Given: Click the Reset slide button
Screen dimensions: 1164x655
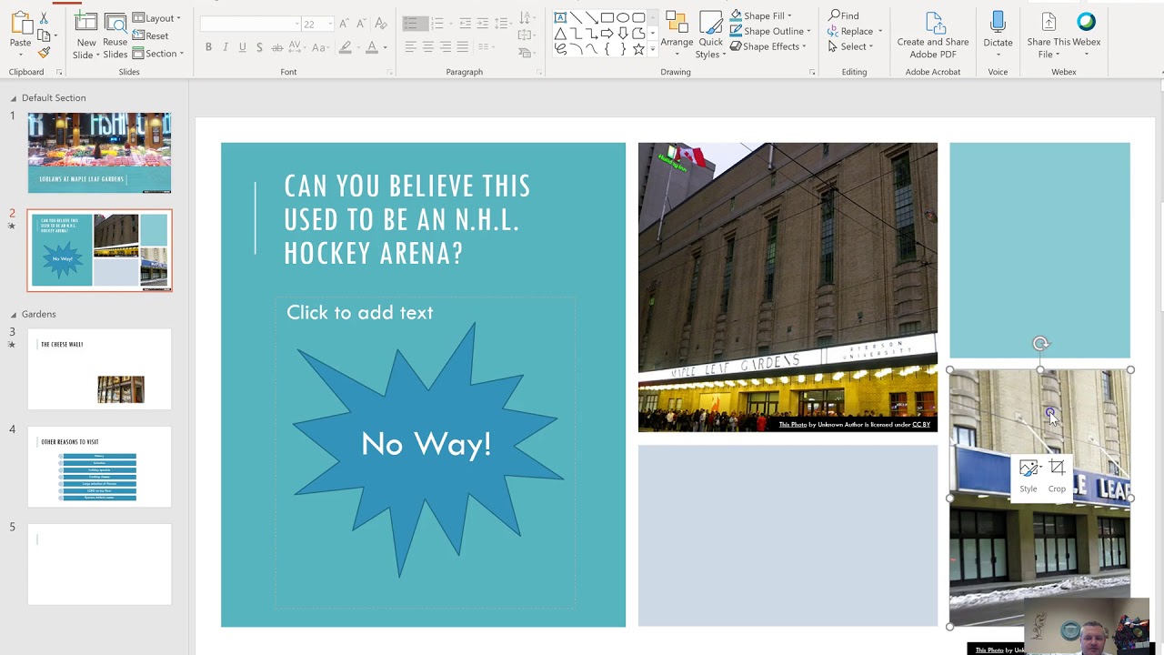Looking at the screenshot, I should (x=150, y=35).
